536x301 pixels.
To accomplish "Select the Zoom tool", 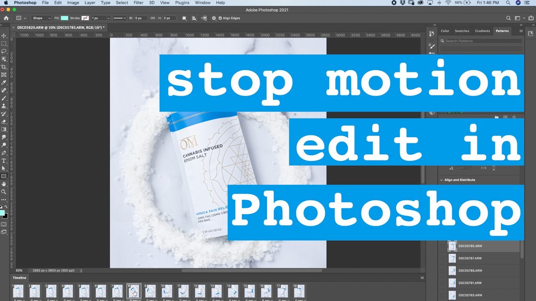I will [x=4, y=191].
